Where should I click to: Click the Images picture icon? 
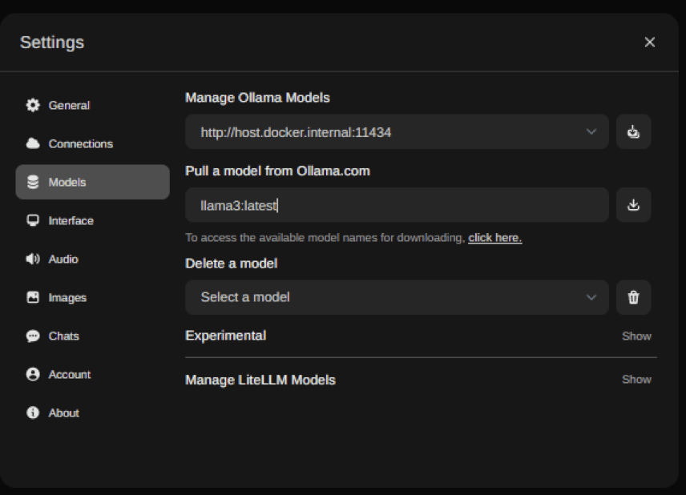pyautogui.click(x=33, y=297)
